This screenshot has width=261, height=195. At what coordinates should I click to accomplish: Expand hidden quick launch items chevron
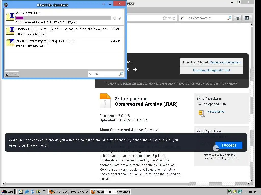click(44, 191)
